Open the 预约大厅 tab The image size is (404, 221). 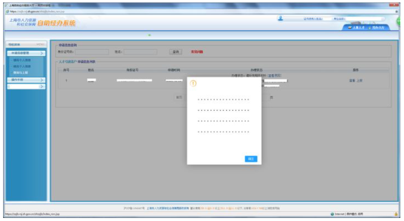[x=377, y=27]
